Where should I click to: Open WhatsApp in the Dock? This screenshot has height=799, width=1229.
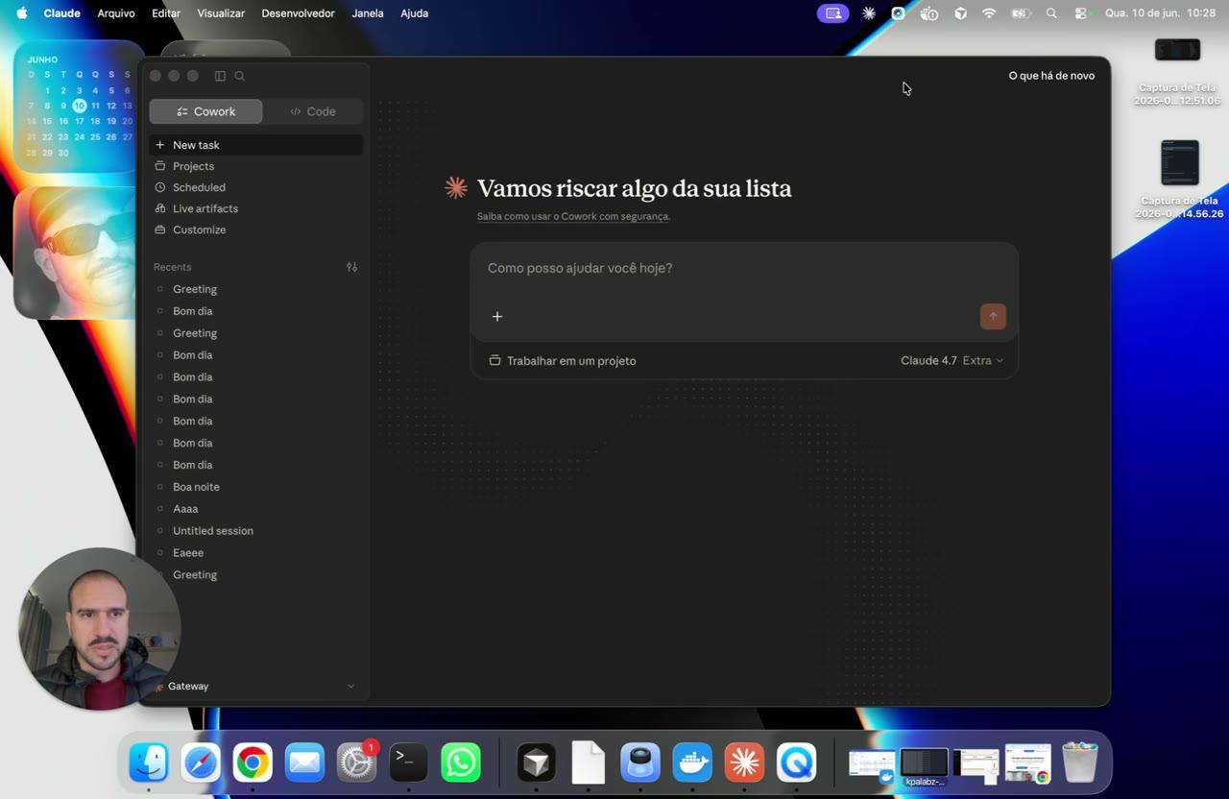point(461,763)
